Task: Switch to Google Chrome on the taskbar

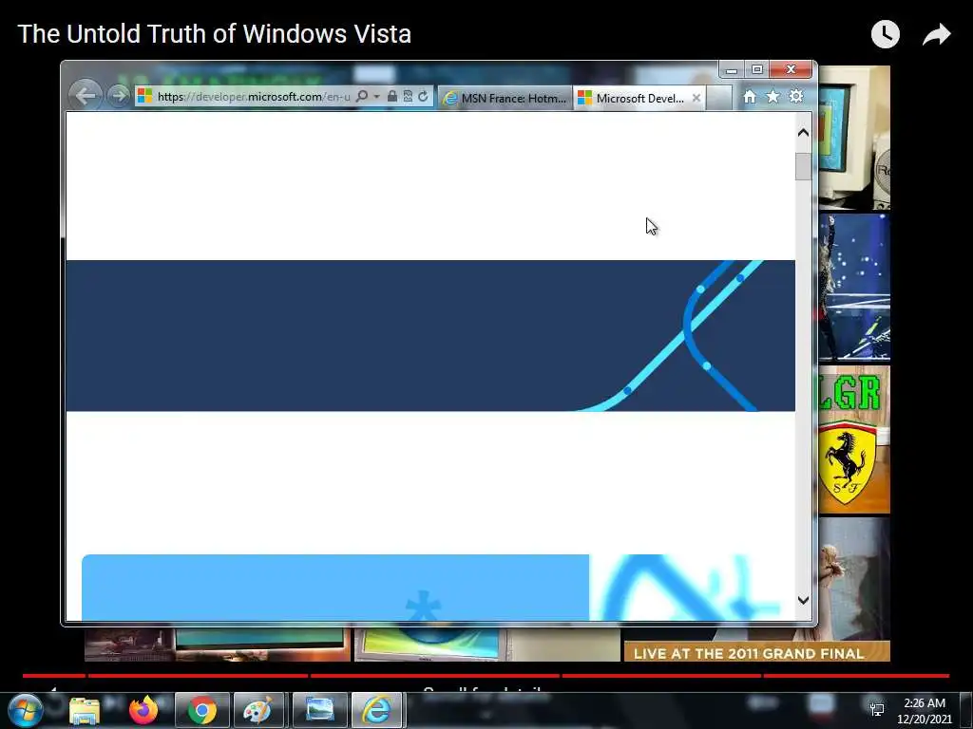Action: click(202, 710)
